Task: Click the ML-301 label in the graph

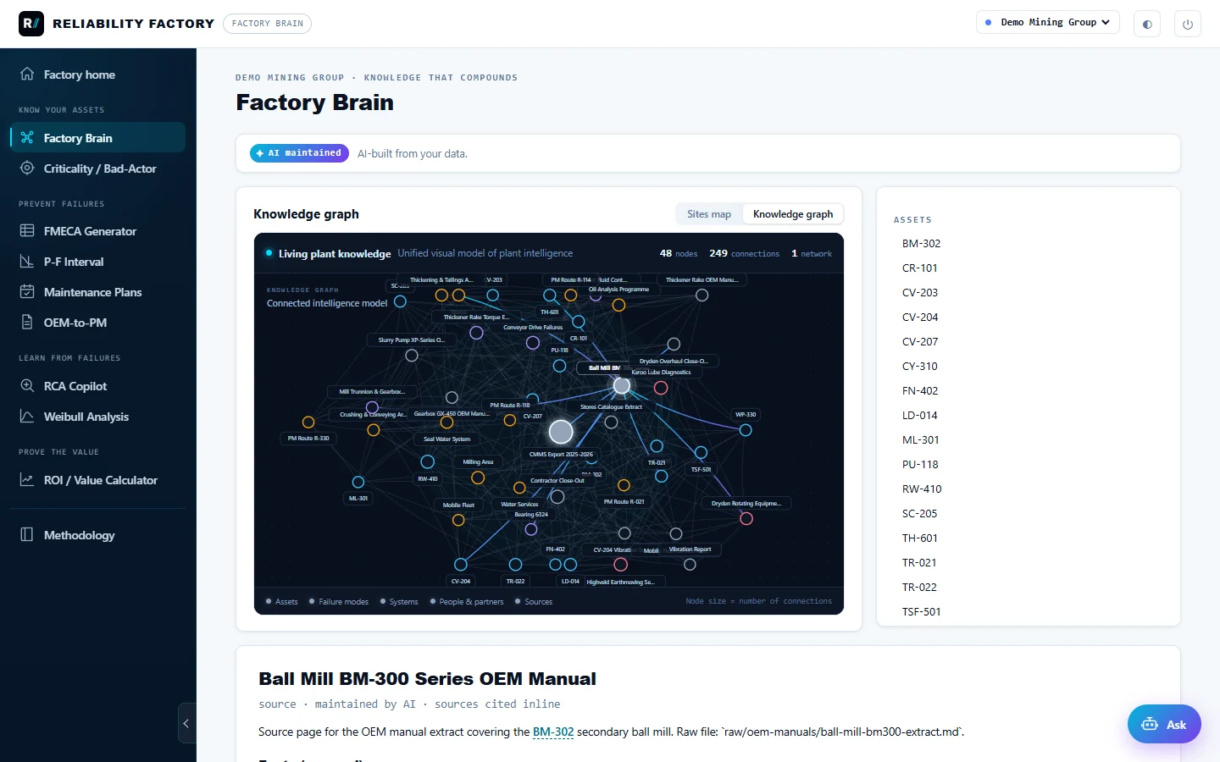Action: 358,499
